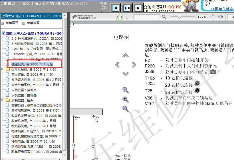Open 收音机装置, 自 2009 年 7 月起

(34, 121)
